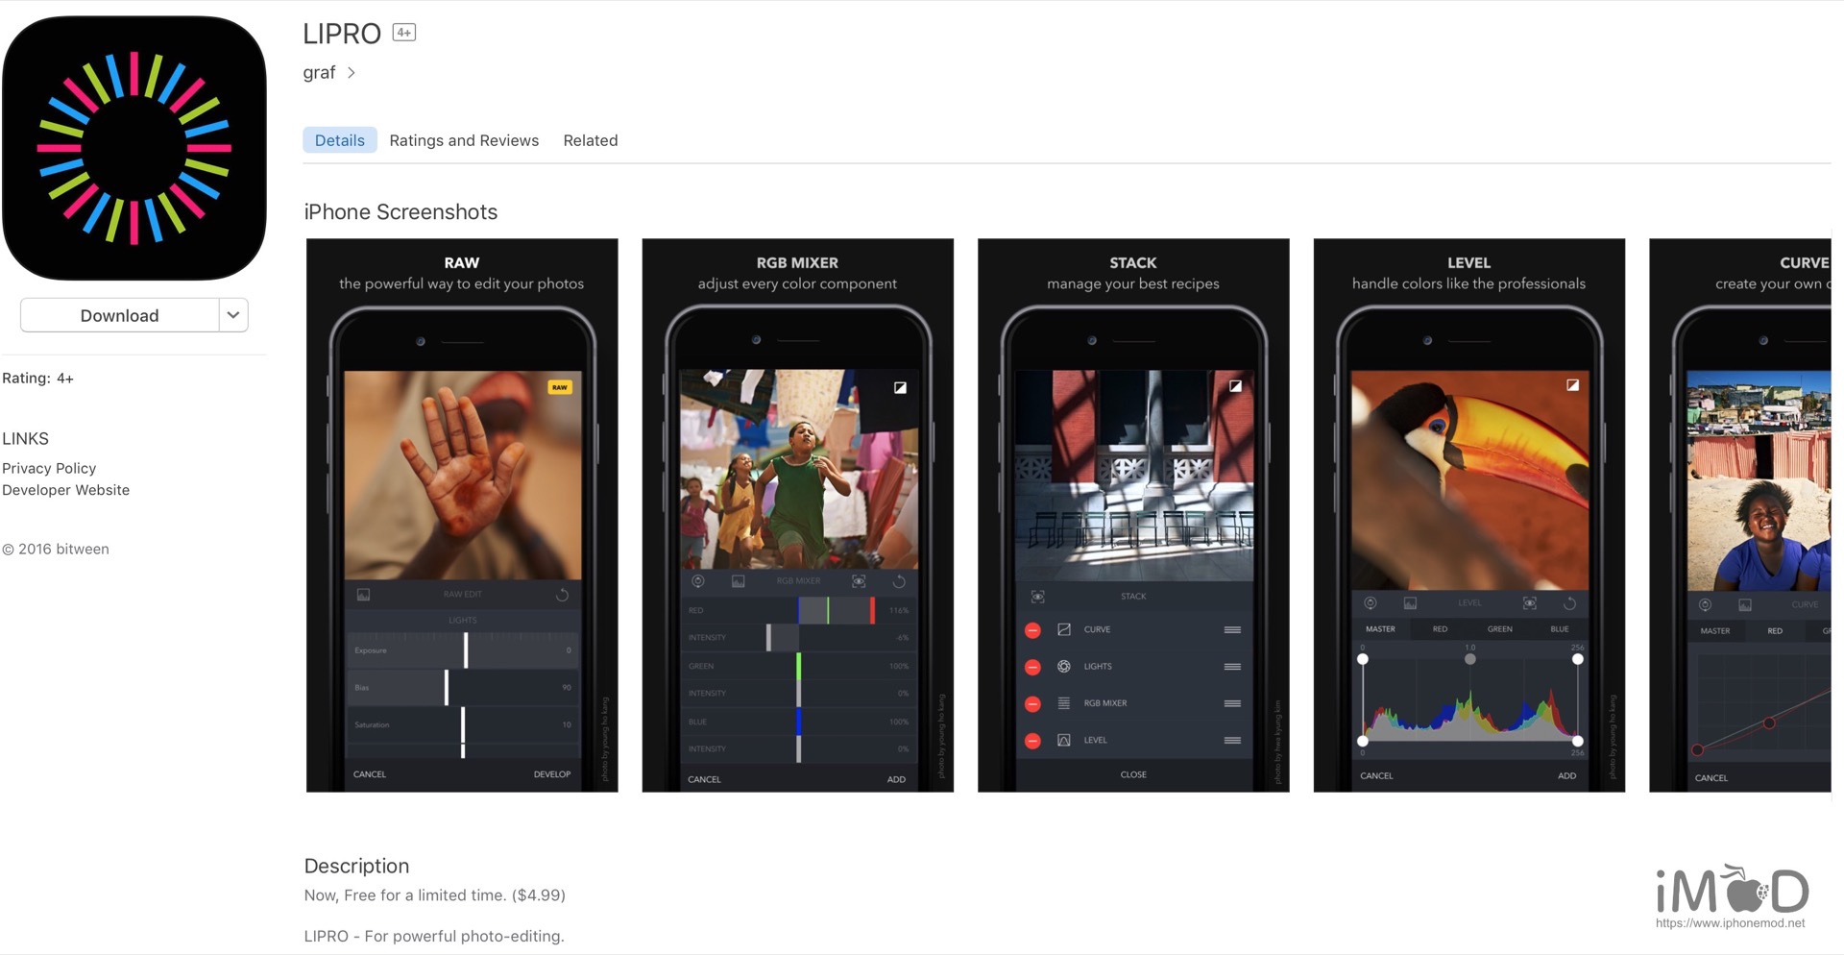
Task: Click the red minus icon beside RGB MIXER
Action: pos(1032,704)
